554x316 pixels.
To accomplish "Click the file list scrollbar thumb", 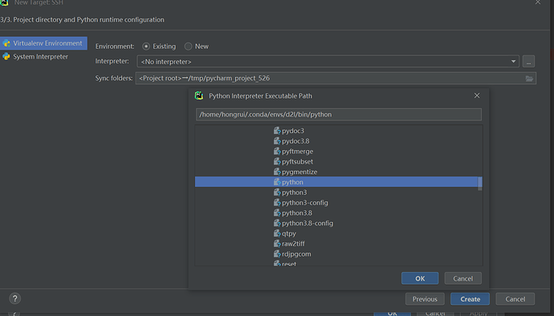I will coord(480,184).
